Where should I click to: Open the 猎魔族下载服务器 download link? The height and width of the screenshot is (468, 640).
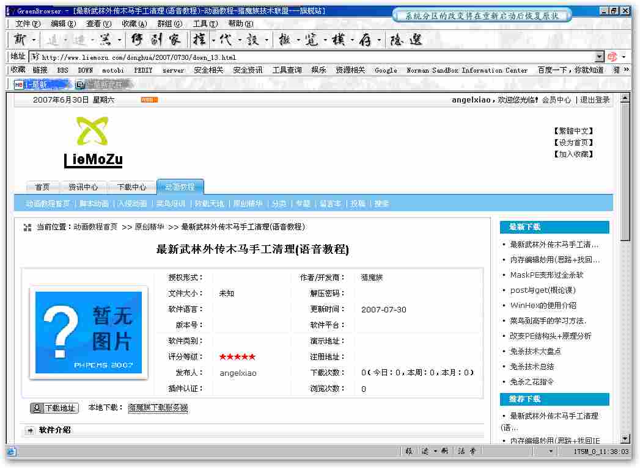pyautogui.click(x=158, y=408)
